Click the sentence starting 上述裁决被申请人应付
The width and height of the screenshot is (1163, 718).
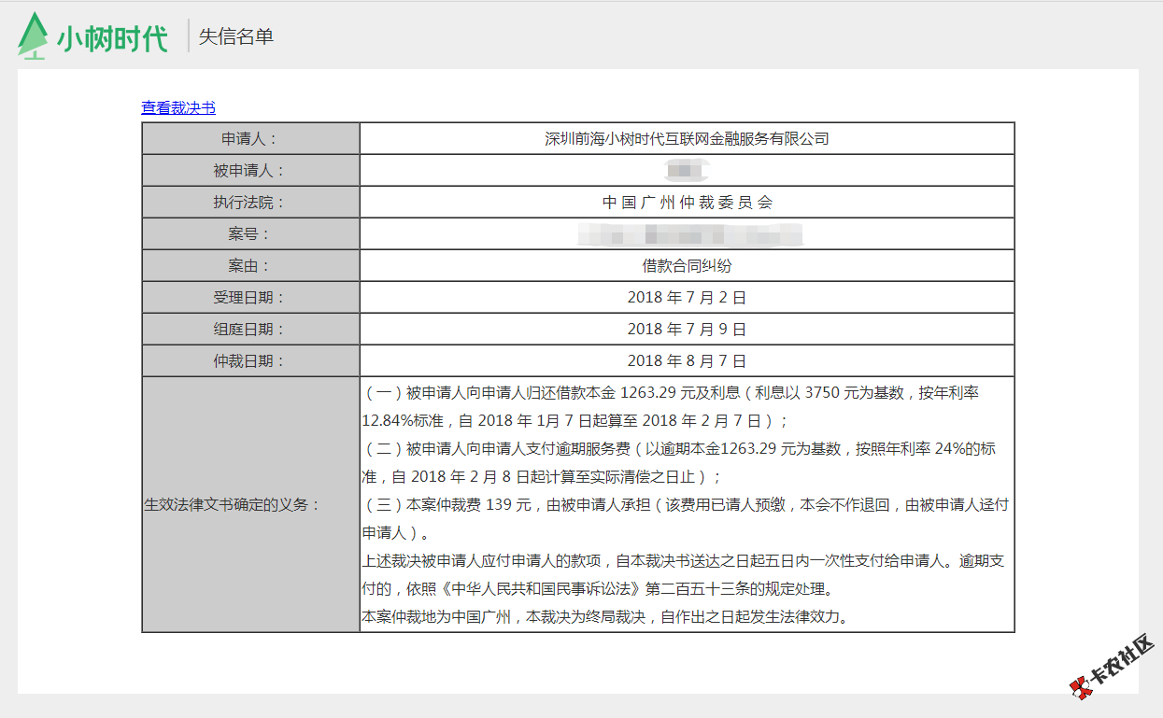tap(683, 575)
